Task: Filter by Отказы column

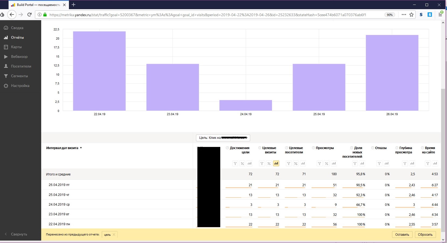Action: pyautogui.click(x=379, y=163)
